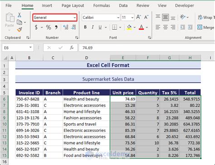Click Increase Decimal icon
Screen dimensions: 215x165
pyautogui.click(x=66, y=27)
